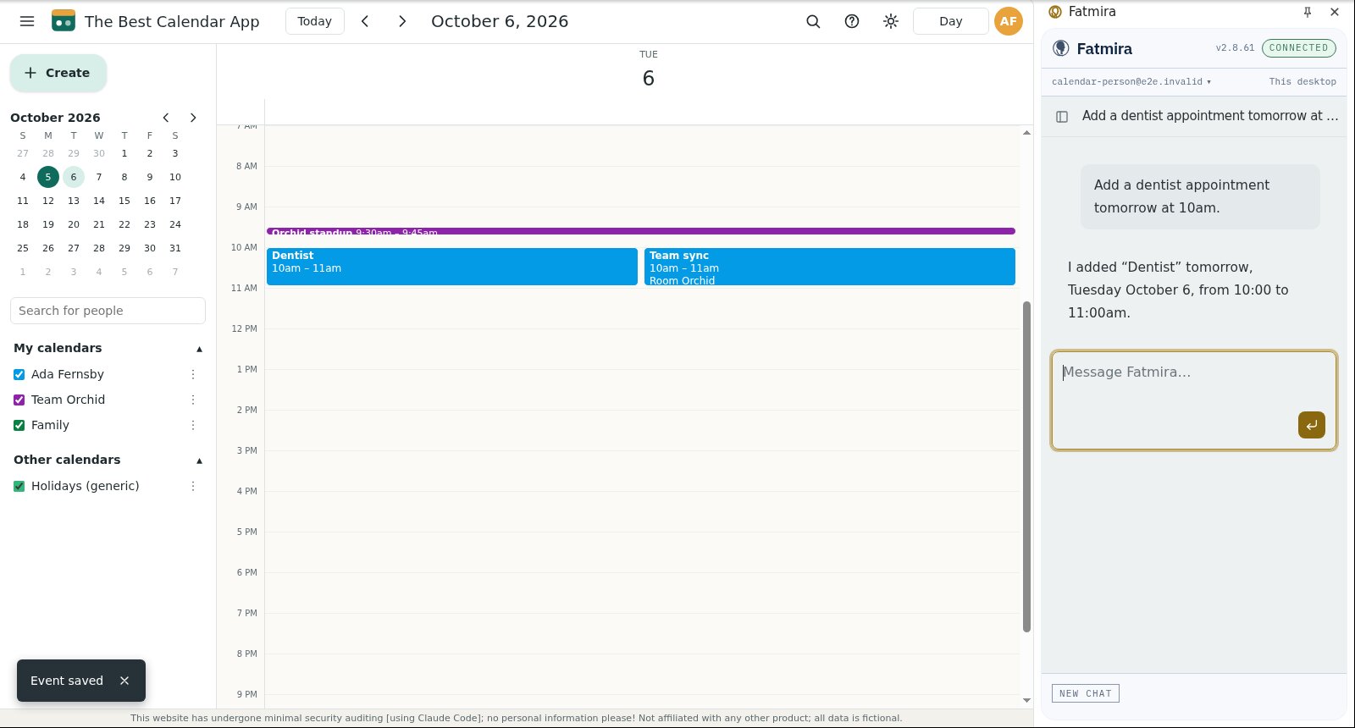
Task: Select October 22 in mini calendar
Action: tap(124, 224)
